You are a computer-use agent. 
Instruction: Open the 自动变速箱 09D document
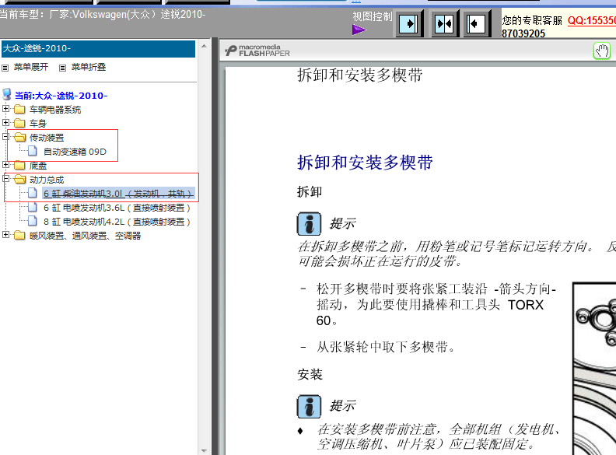(75, 152)
